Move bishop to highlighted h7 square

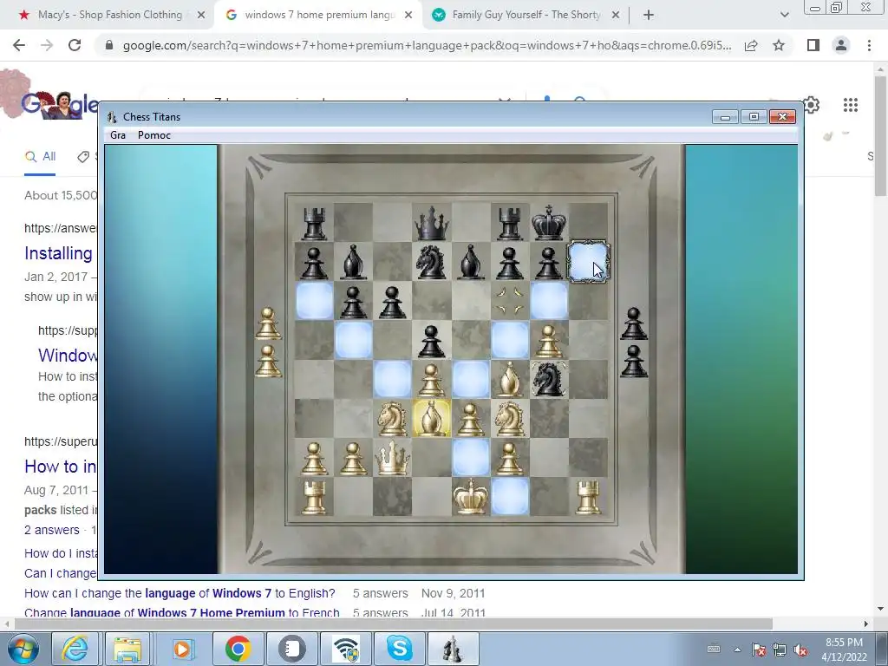point(588,262)
